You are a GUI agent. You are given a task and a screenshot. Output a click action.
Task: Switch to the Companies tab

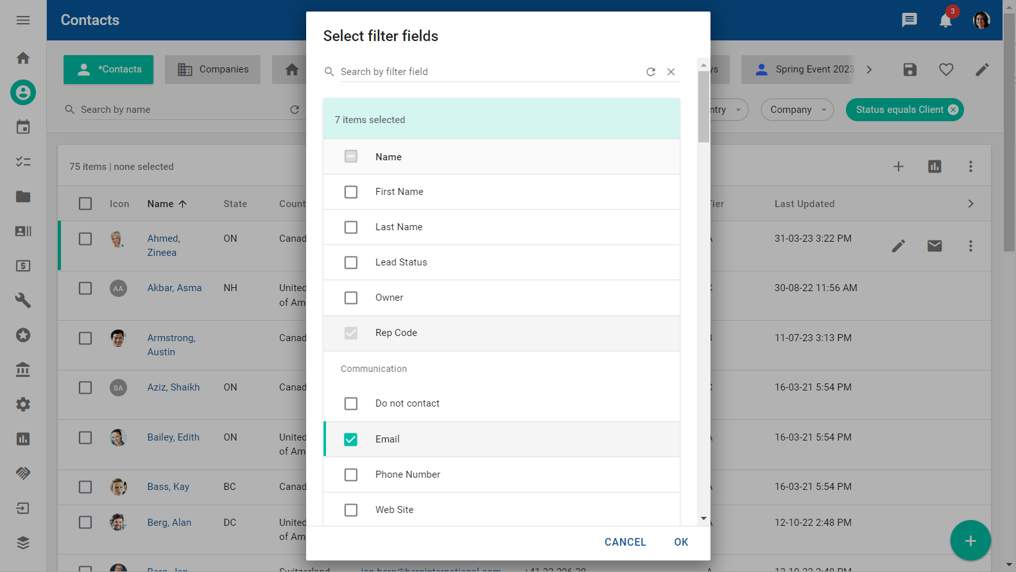coord(212,69)
